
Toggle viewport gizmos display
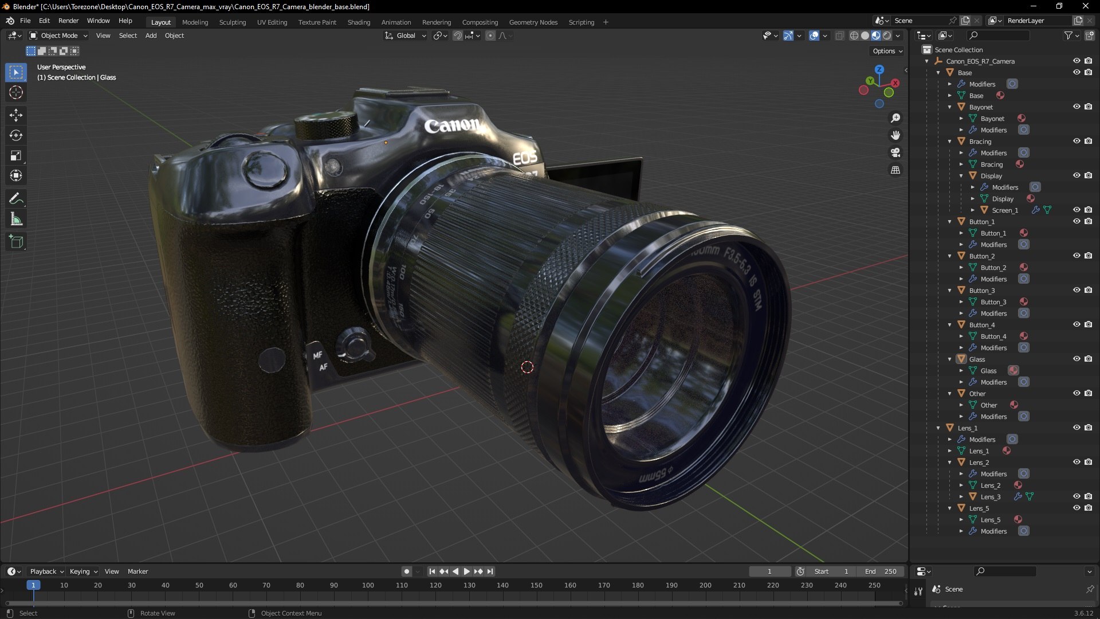click(788, 36)
